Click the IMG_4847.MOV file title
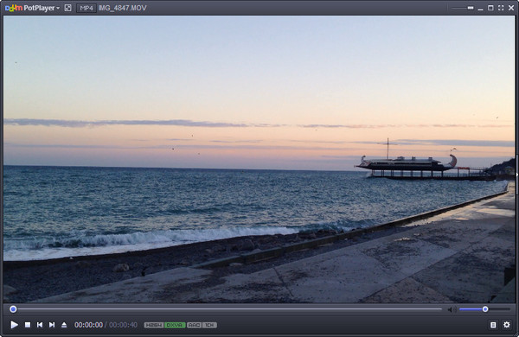This screenshot has height=337, width=519. [x=123, y=8]
